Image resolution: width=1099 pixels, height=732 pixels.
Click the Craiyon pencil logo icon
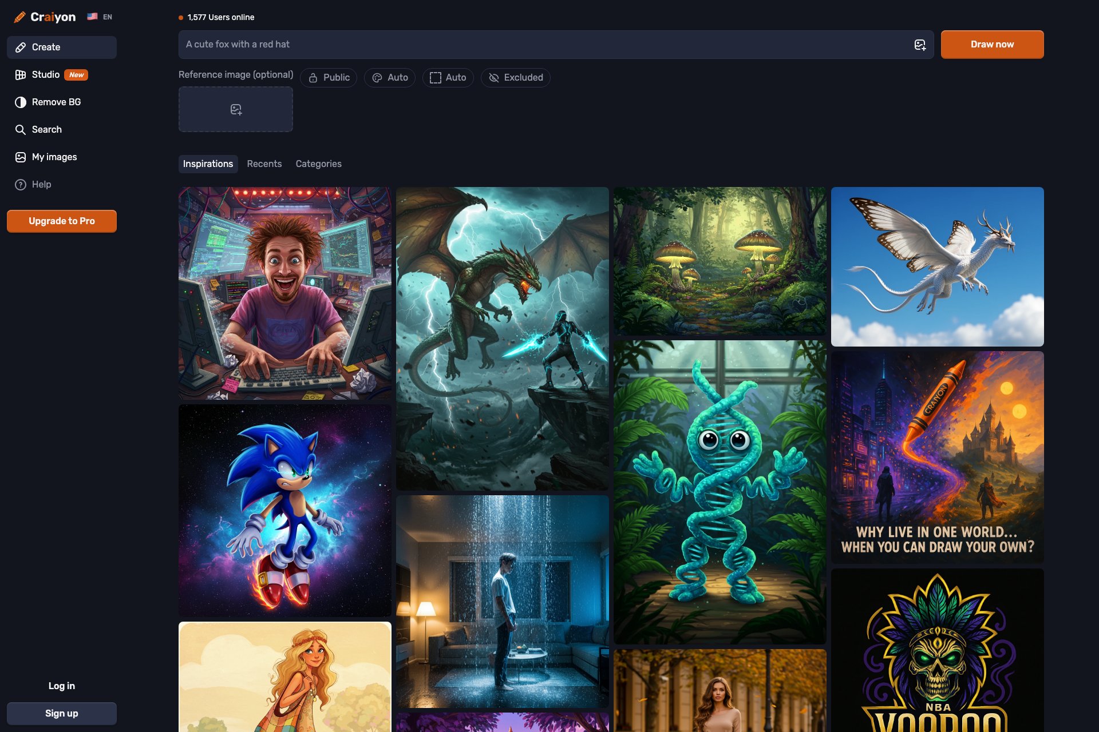19,17
